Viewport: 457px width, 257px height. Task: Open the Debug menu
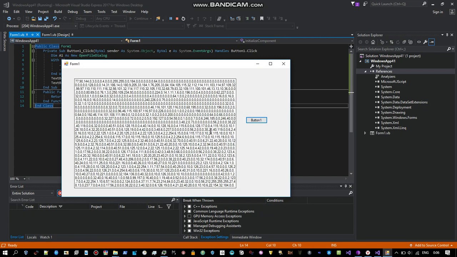[x=72, y=12]
